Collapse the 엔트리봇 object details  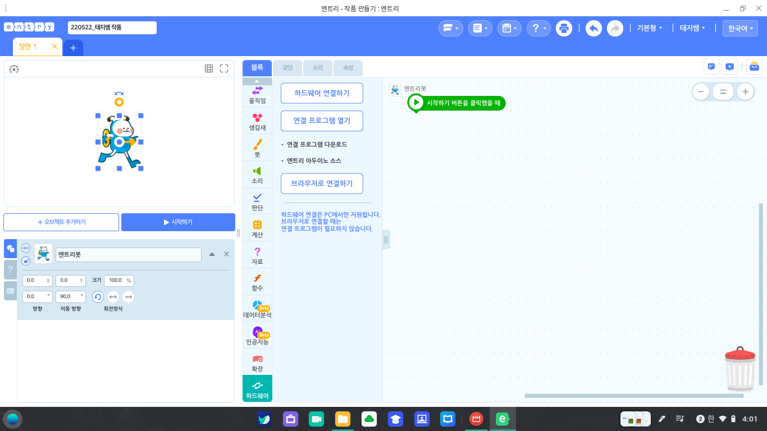pos(212,254)
